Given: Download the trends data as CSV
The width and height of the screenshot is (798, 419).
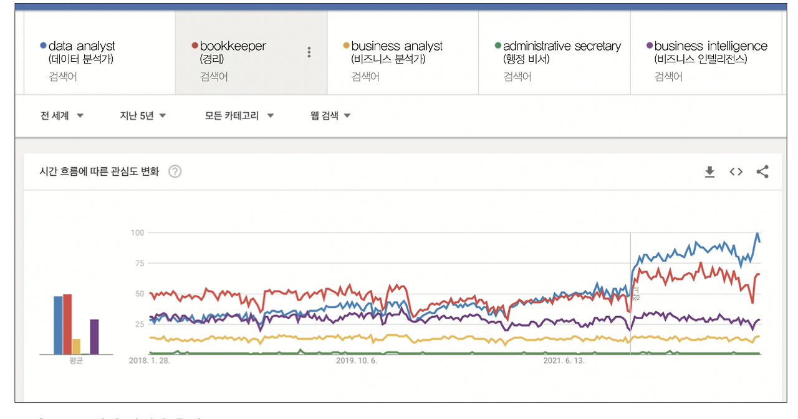Looking at the screenshot, I should (709, 171).
